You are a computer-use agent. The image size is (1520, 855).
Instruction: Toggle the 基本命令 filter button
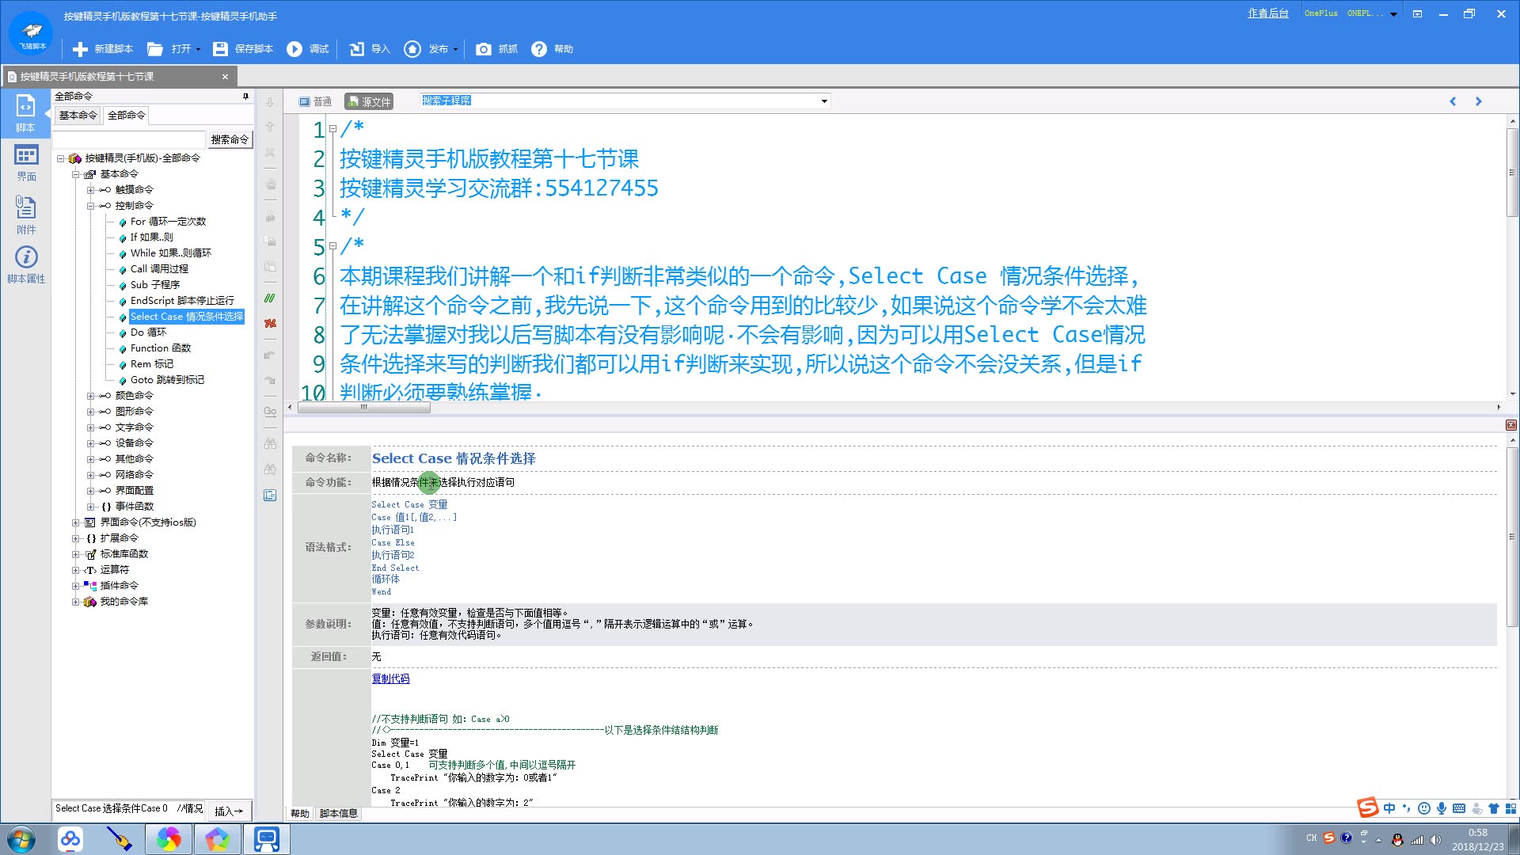point(78,115)
